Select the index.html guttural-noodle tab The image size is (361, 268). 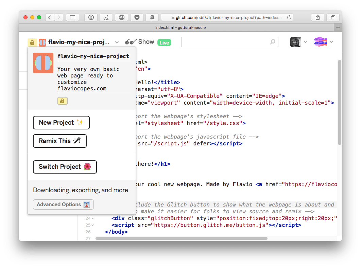click(180, 28)
